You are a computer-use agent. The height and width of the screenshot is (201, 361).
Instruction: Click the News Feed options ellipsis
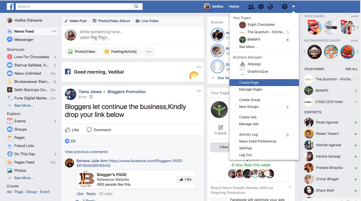click(x=54, y=31)
